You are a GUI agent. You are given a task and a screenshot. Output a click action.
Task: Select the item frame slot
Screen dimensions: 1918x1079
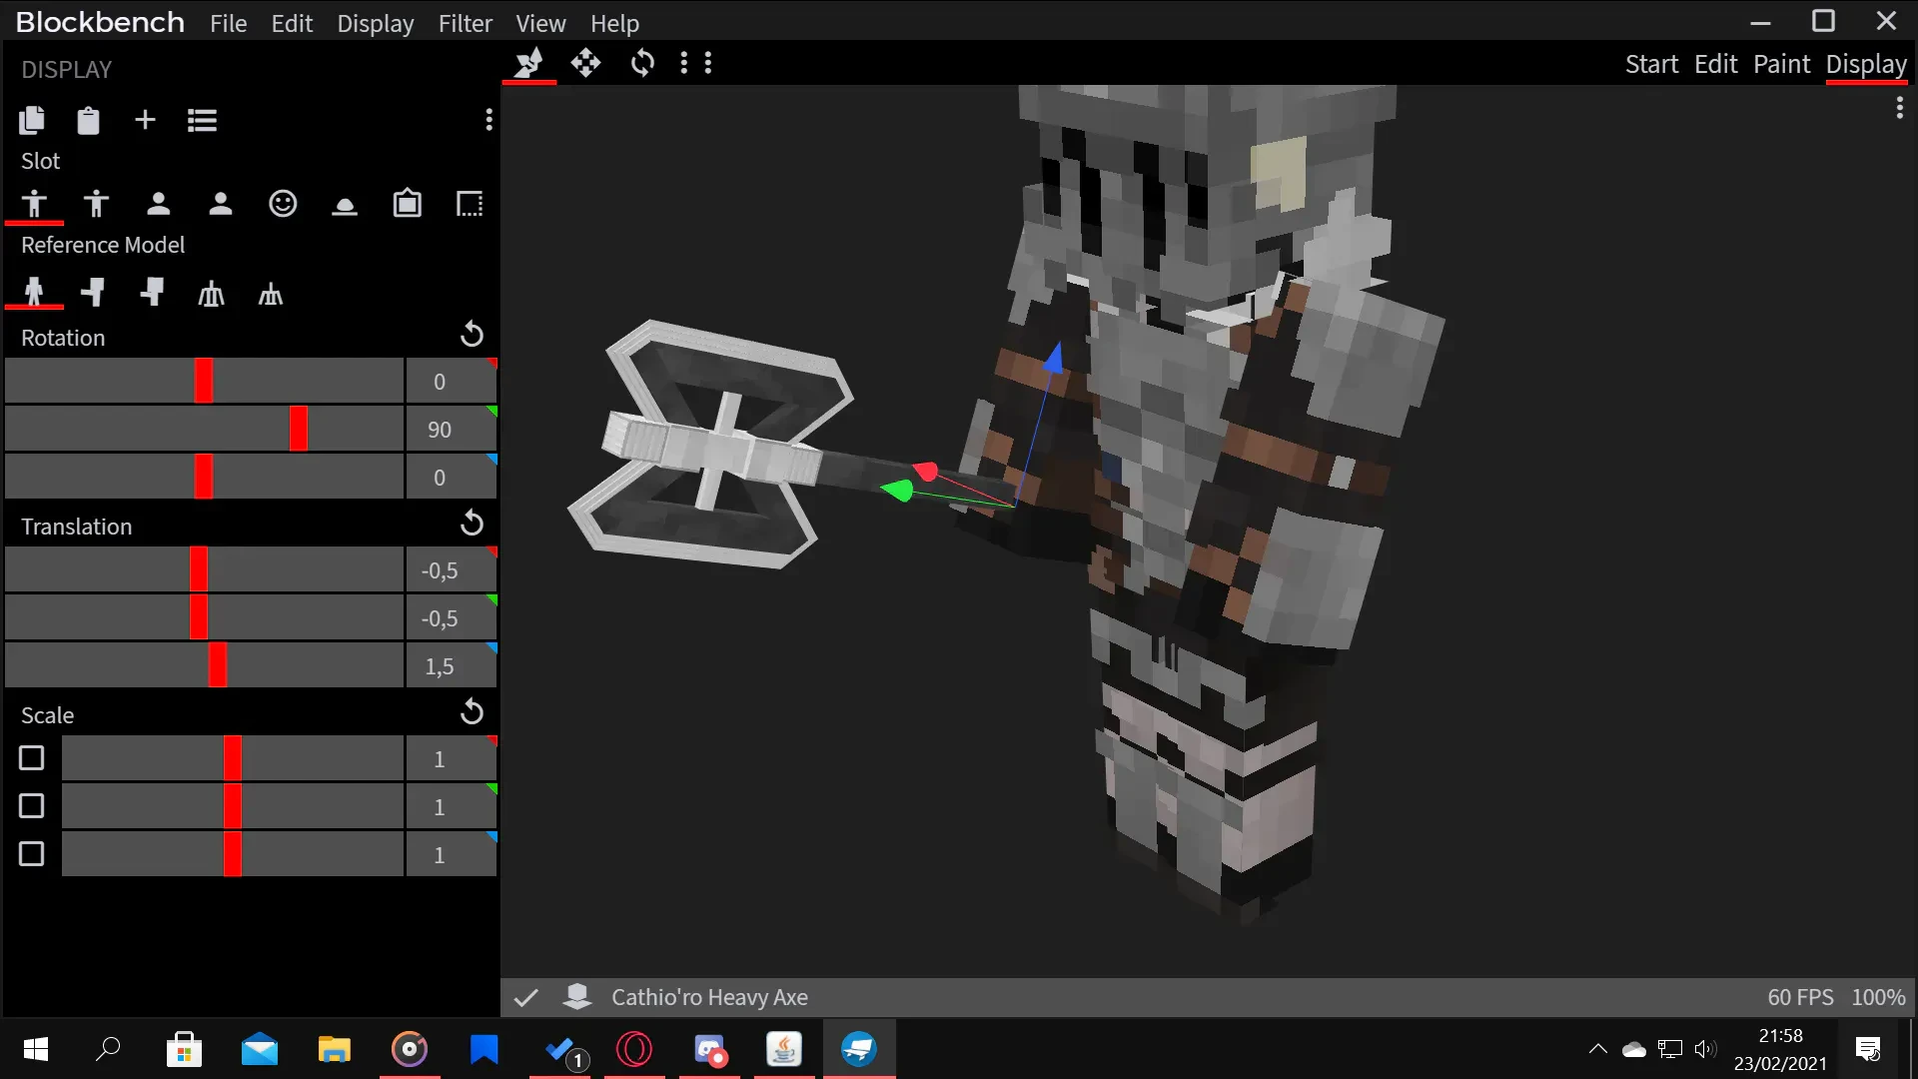pyautogui.click(x=408, y=204)
